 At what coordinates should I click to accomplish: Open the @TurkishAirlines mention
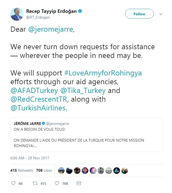tap(38, 108)
